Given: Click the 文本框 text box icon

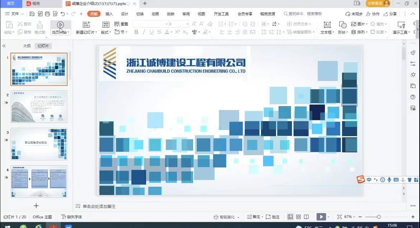Looking at the screenshot, I should coord(327,25).
